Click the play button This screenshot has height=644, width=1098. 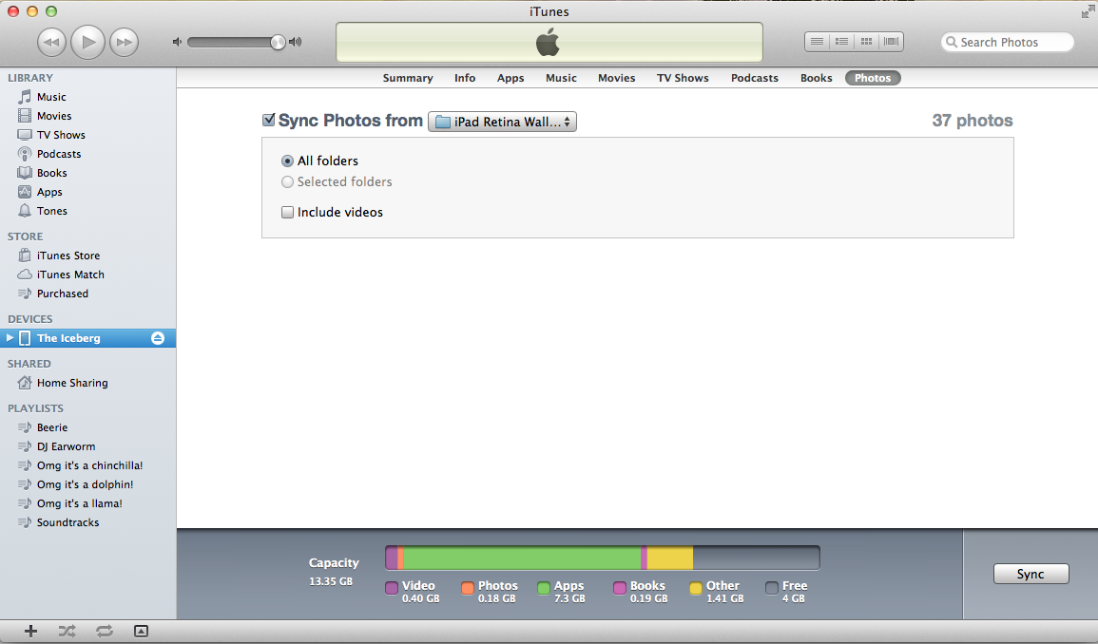[88, 42]
